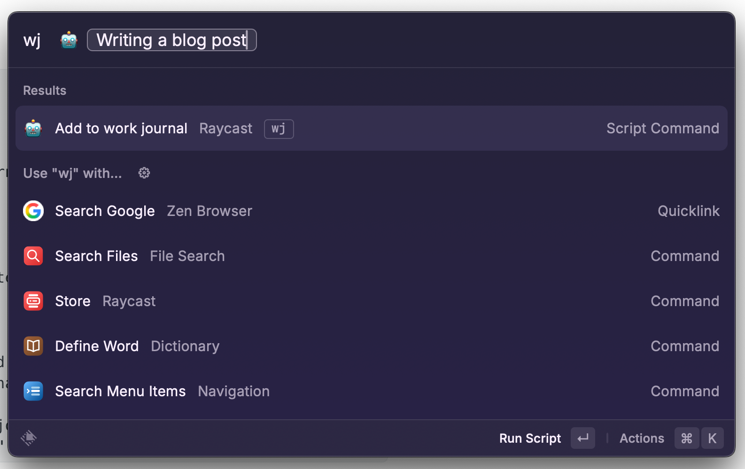This screenshot has height=469, width=745.
Task: Click the Writing a blog post input field
Action: (x=172, y=40)
